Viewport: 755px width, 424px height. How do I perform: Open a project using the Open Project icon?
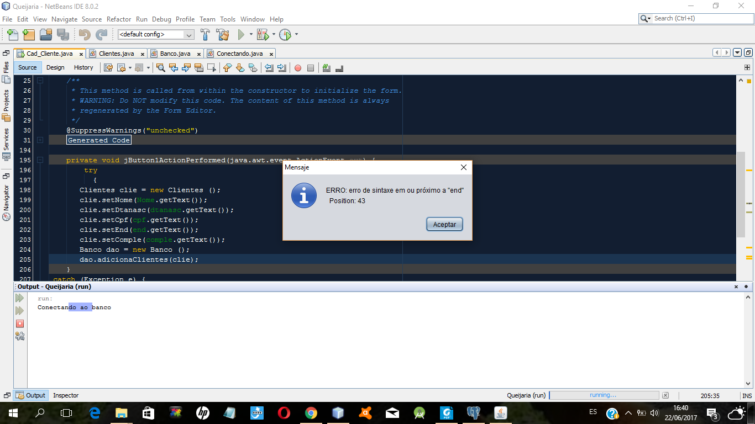coord(46,34)
